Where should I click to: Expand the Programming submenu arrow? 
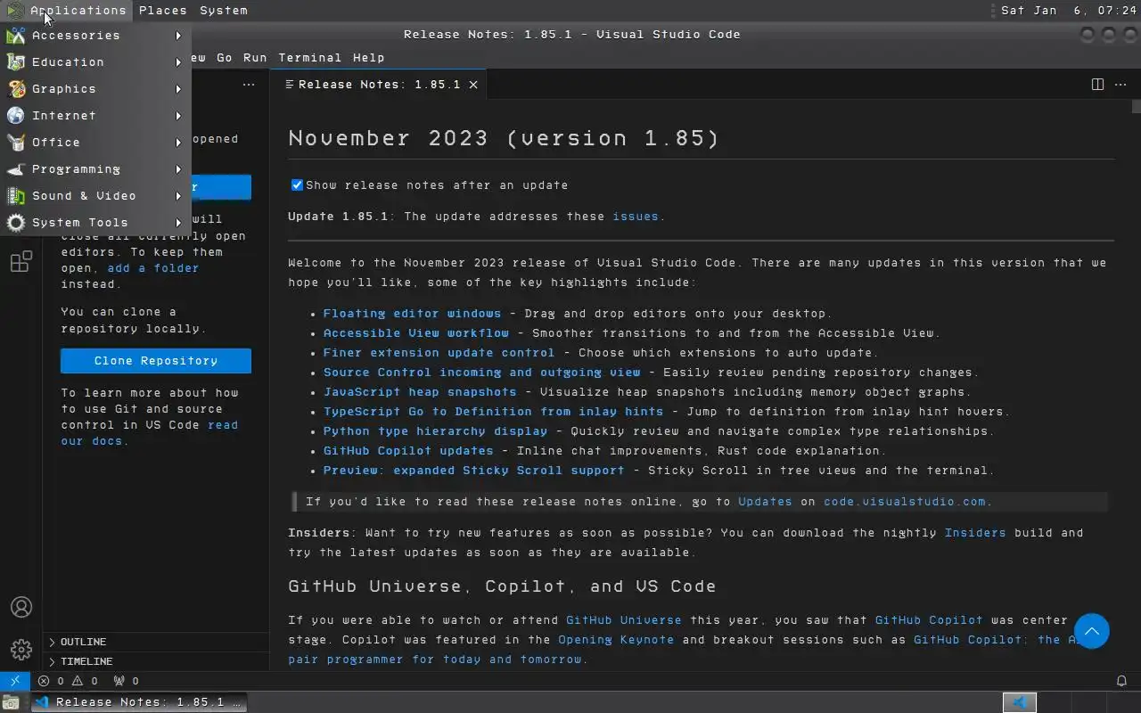coord(178,169)
